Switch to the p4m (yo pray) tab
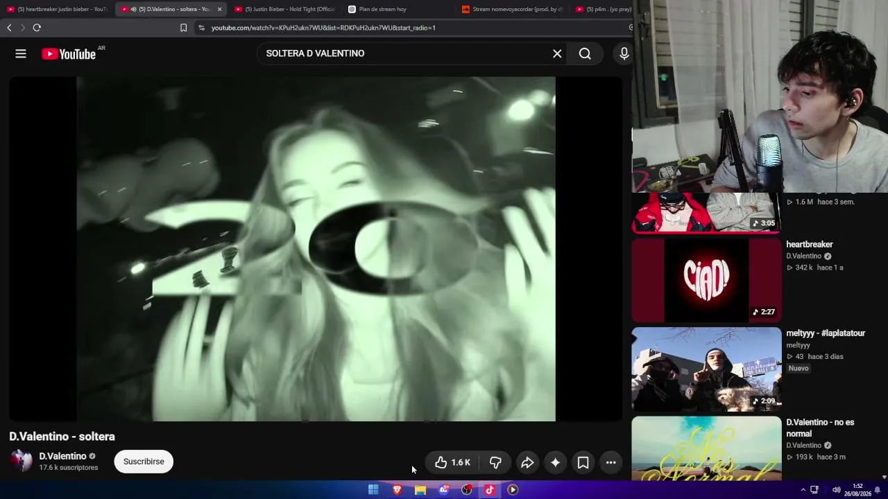The width and height of the screenshot is (888, 499). coord(602,9)
